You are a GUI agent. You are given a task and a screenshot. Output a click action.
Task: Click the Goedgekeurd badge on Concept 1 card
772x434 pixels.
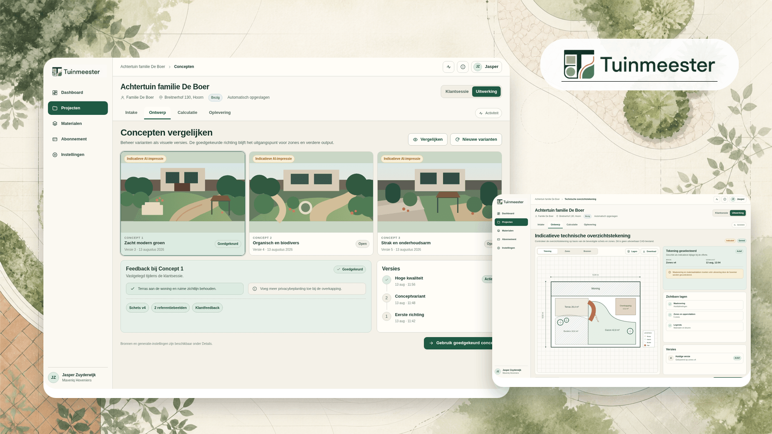click(228, 244)
